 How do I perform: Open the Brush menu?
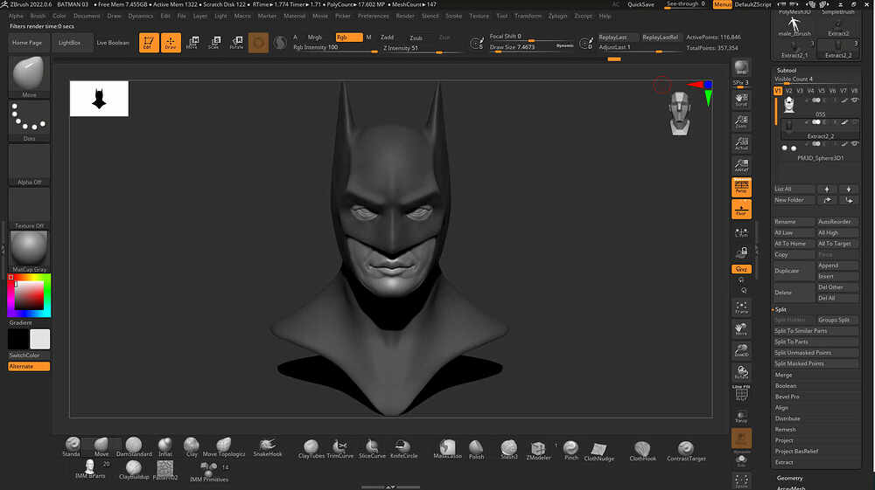point(38,16)
